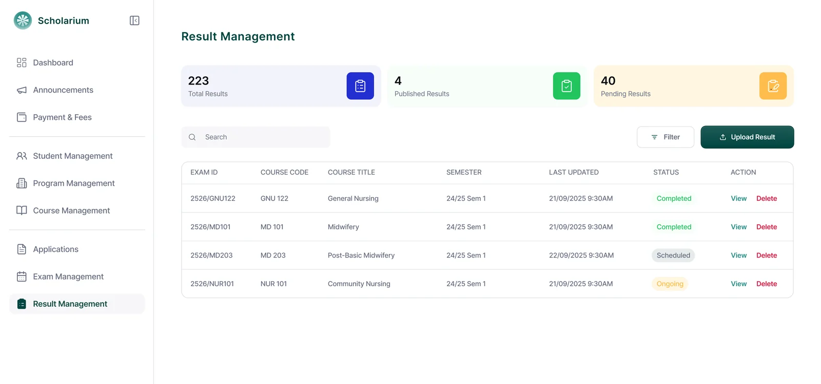Focus the Search input field

[256, 137]
